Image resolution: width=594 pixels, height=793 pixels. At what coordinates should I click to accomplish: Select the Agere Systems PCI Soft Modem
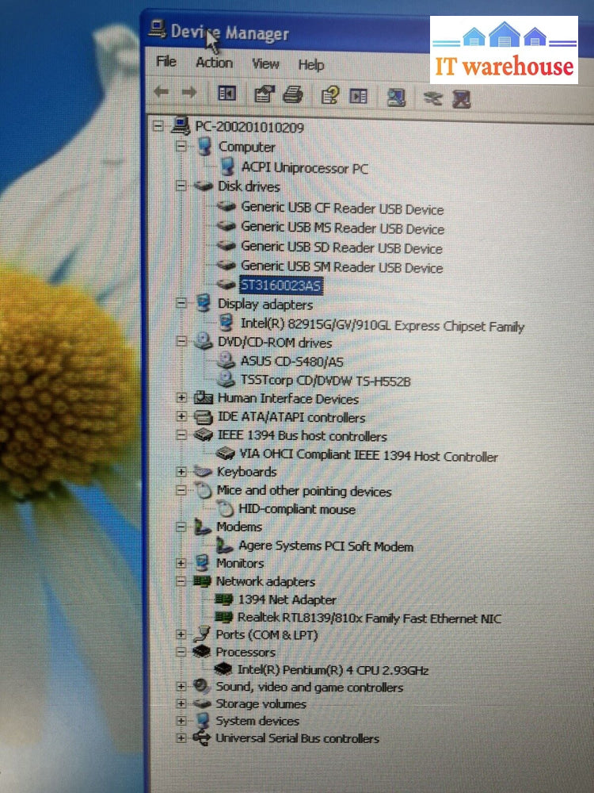326,546
